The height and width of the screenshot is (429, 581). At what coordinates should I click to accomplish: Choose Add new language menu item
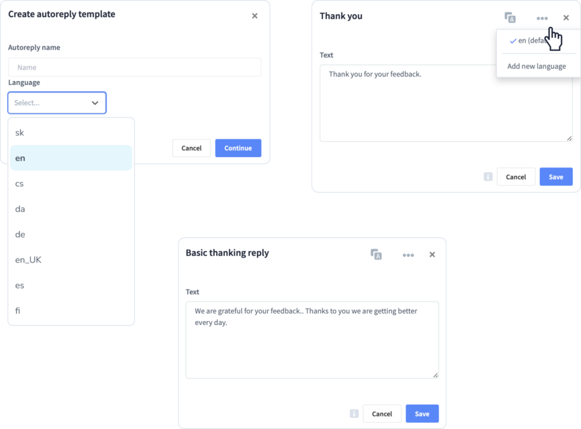pos(537,66)
